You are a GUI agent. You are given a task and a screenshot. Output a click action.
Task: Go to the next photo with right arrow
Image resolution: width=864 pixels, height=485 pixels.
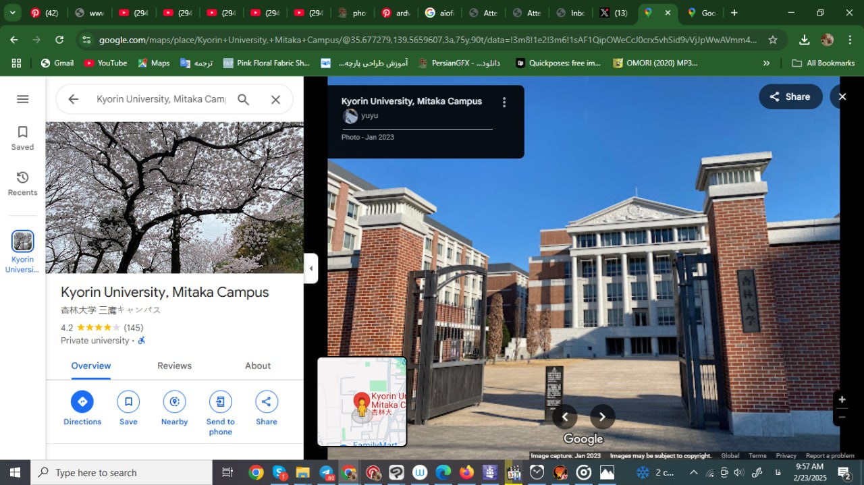click(602, 417)
